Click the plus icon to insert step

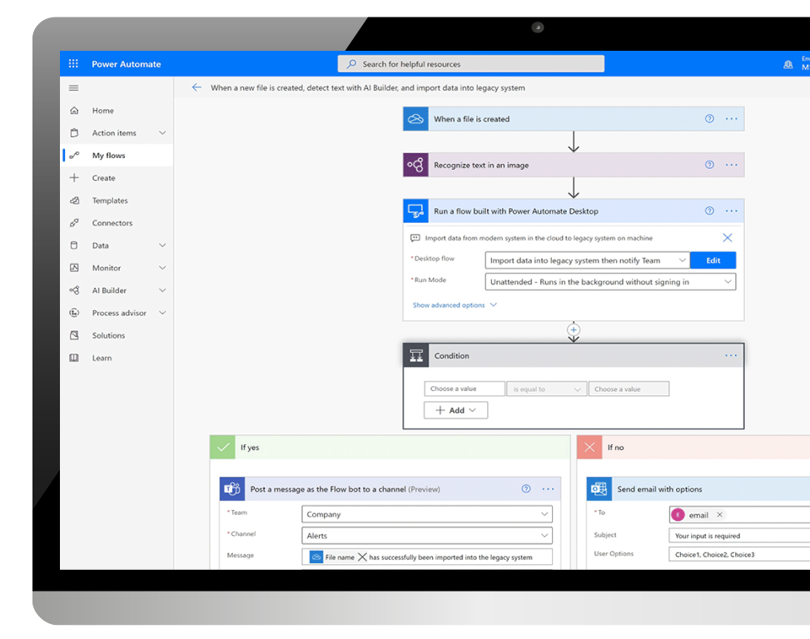[573, 330]
